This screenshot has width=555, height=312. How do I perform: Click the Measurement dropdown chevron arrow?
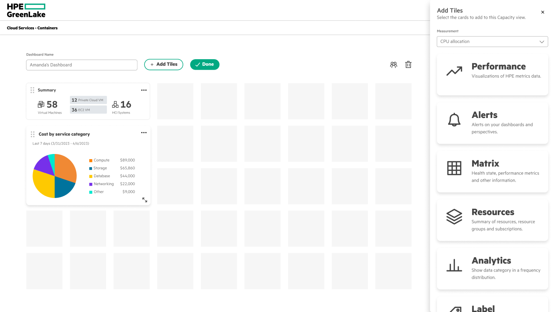coord(542,42)
